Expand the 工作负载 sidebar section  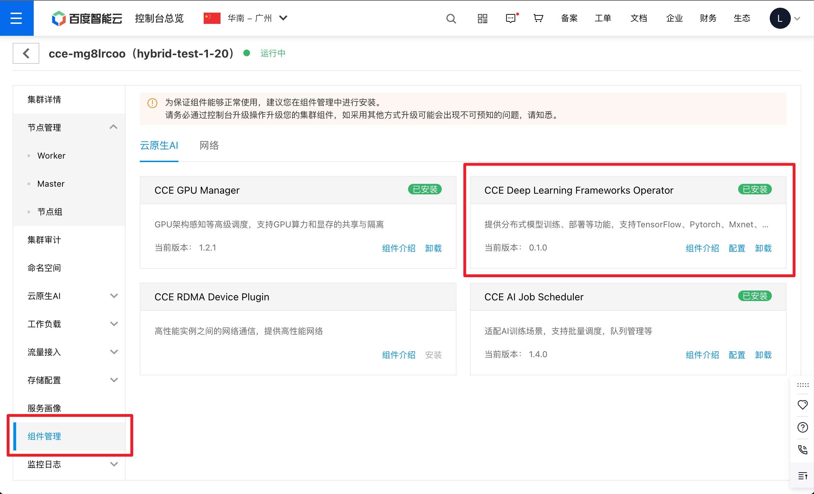click(x=114, y=324)
